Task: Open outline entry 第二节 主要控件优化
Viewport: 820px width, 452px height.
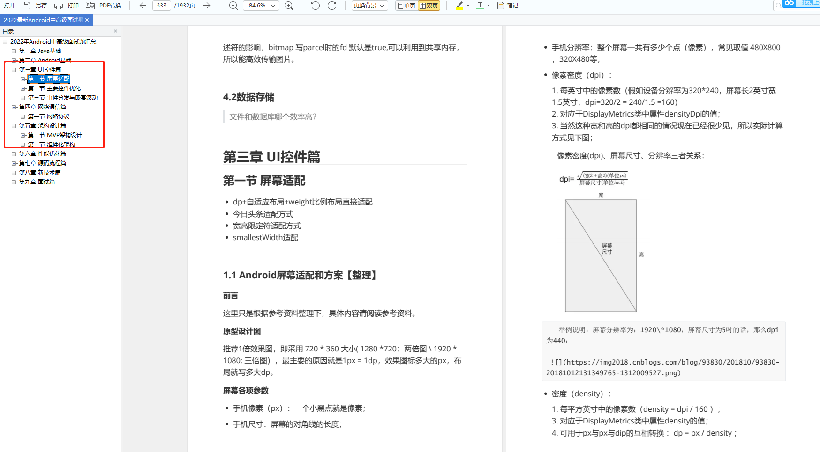Action: coord(54,88)
